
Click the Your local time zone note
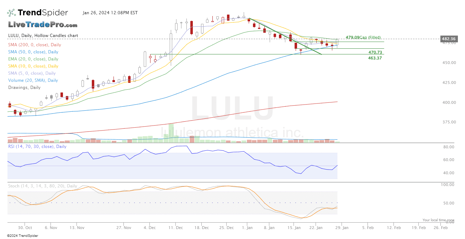438,220
